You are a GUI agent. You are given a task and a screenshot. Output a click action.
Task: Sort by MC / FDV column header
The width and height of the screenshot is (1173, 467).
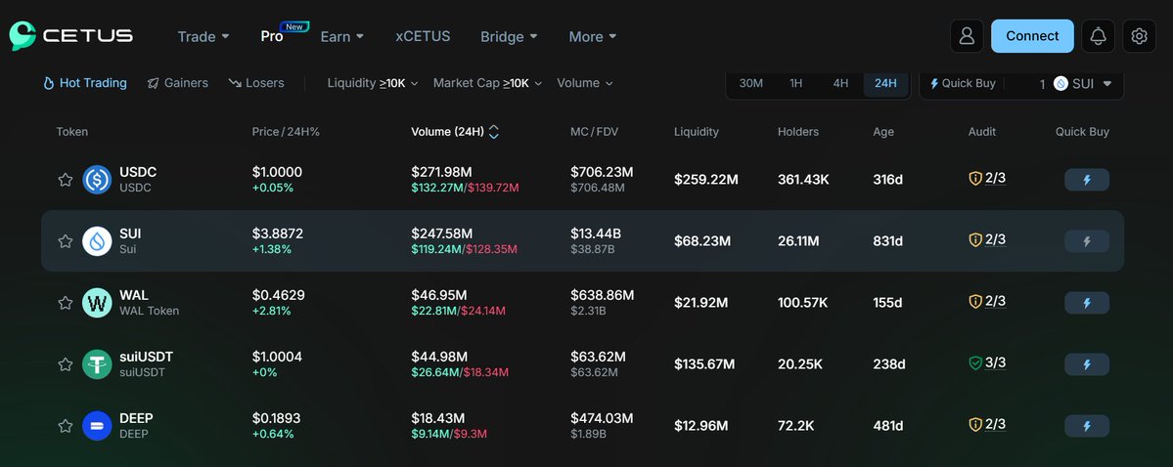coord(594,132)
